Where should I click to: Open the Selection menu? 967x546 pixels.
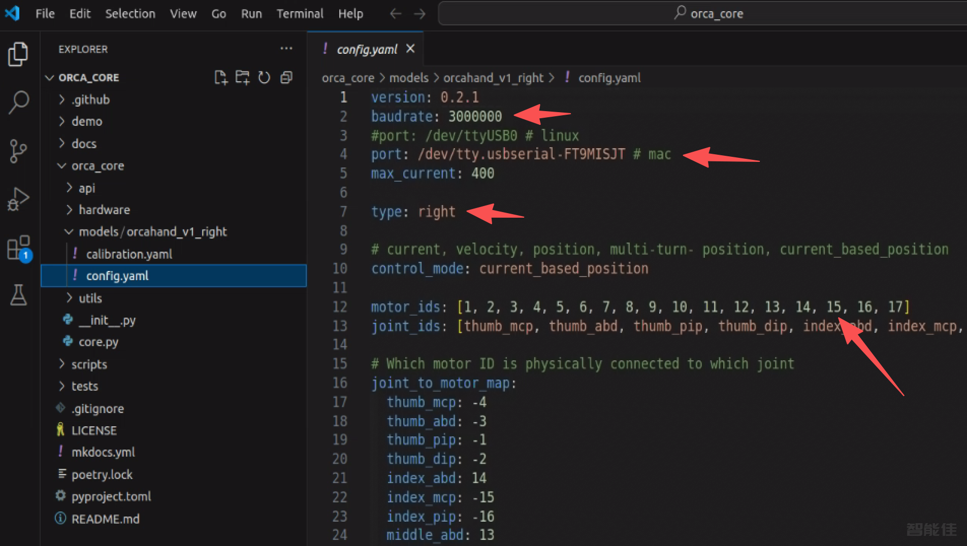(130, 14)
